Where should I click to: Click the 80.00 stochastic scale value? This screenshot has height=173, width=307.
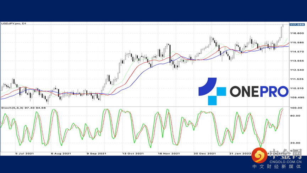click(x=295, y=116)
